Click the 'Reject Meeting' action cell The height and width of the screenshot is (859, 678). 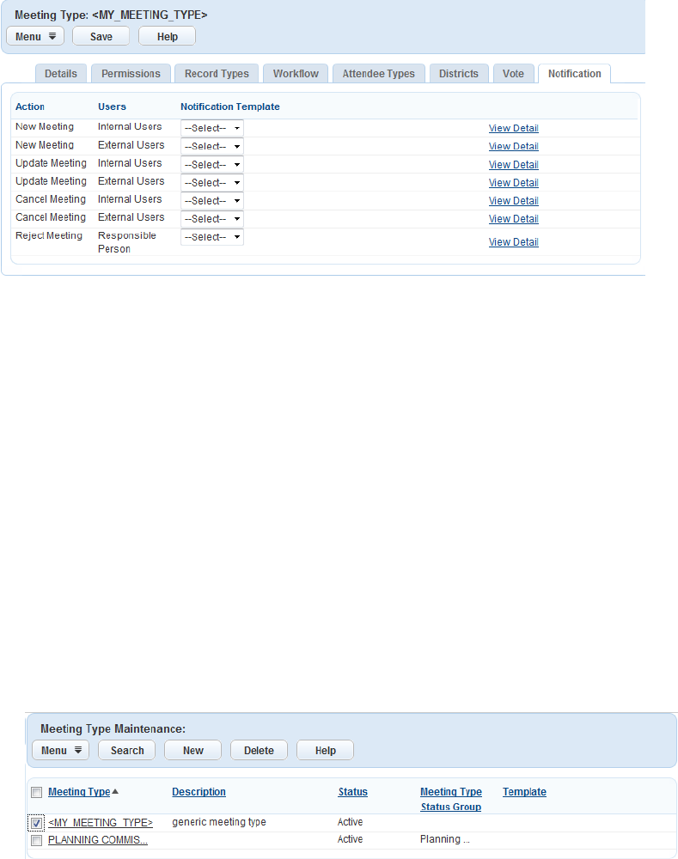(49, 235)
